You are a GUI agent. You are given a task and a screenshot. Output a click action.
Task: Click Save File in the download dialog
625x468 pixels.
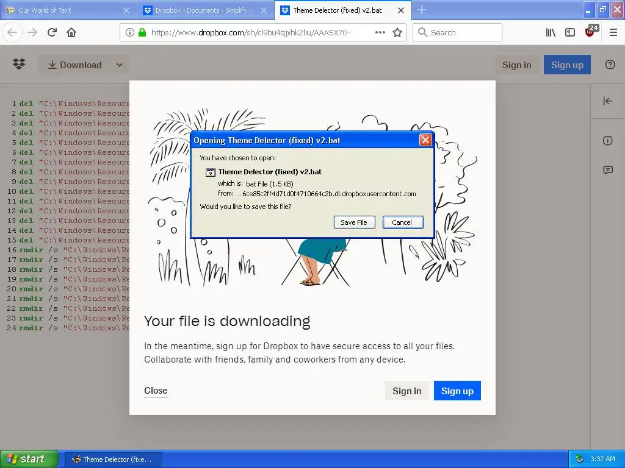click(354, 222)
